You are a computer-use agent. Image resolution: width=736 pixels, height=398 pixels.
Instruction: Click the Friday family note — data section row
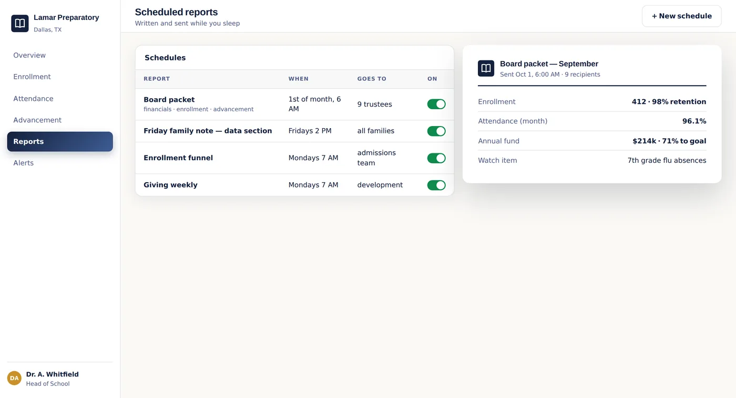coord(294,131)
